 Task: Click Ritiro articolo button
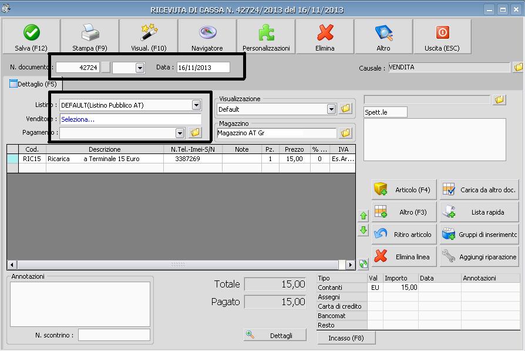(404, 235)
